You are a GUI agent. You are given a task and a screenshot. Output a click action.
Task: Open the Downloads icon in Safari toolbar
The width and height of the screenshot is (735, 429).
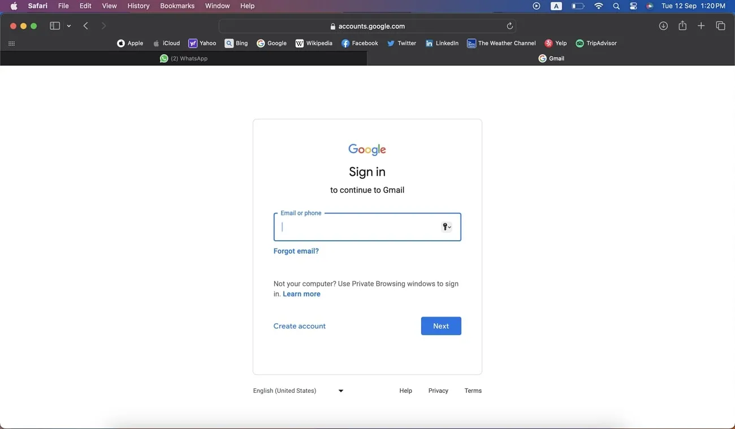tap(663, 25)
